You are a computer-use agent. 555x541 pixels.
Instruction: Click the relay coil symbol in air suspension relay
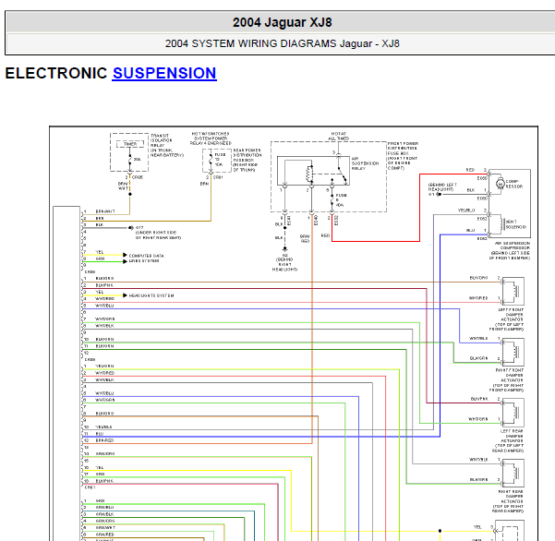pyautogui.click(x=310, y=174)
